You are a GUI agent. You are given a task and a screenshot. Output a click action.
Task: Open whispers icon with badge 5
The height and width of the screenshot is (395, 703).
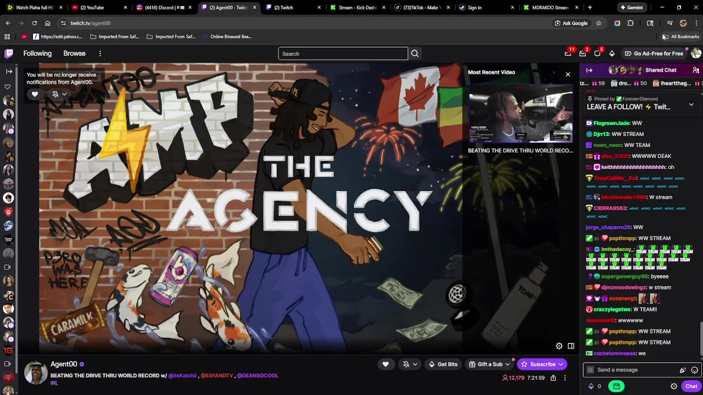(x=598, y=53)
